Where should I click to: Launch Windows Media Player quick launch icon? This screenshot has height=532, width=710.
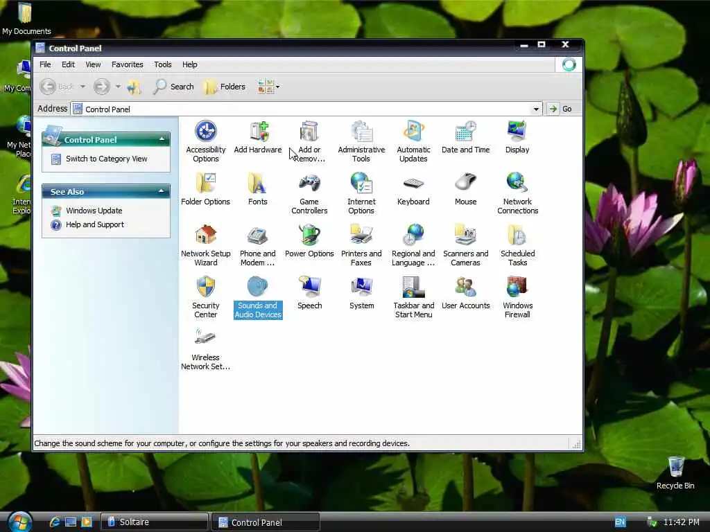[x=87, y=522]
